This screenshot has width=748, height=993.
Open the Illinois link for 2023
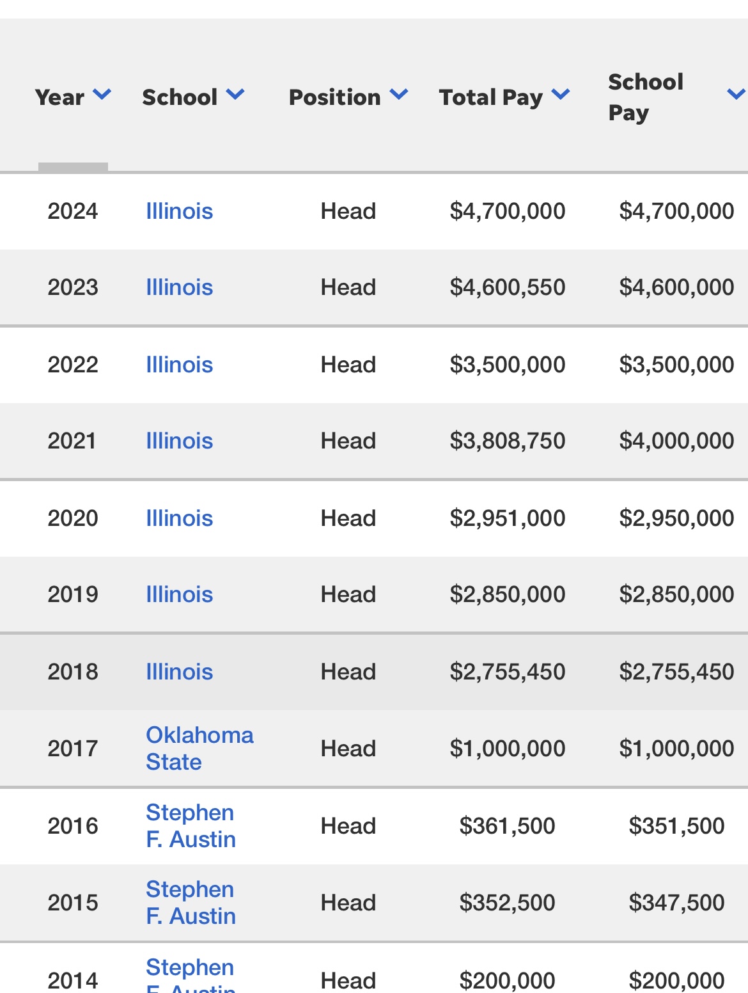pyautogui.click(x=179, y=287)
